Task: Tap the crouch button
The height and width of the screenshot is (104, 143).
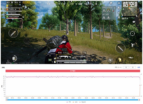Action: pyautogui.click(x=120, y=60)
